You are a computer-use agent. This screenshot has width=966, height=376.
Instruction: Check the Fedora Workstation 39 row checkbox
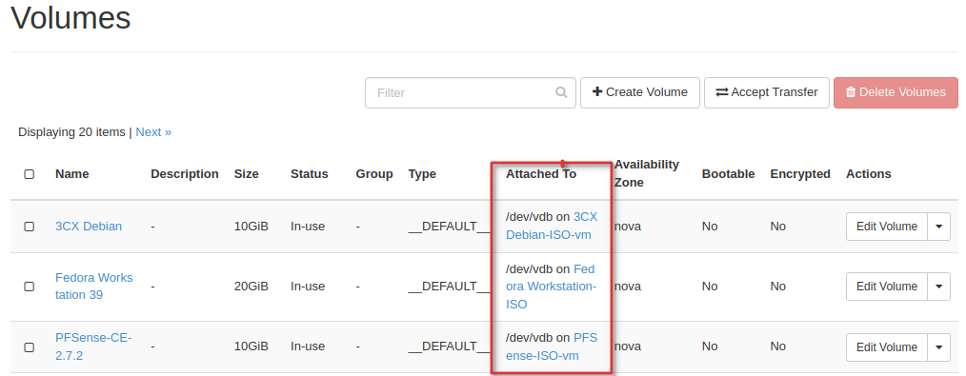click(29, 287)
